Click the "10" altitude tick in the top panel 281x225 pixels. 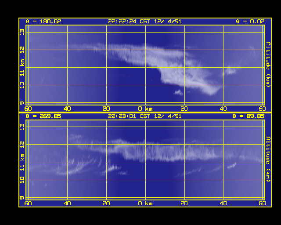pos(22,85)
